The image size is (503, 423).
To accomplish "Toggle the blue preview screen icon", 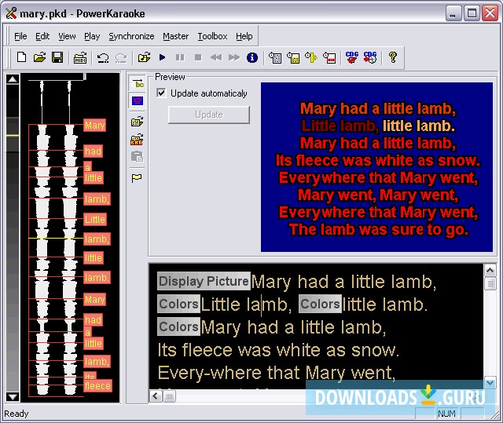I will (x=137, y=101).
